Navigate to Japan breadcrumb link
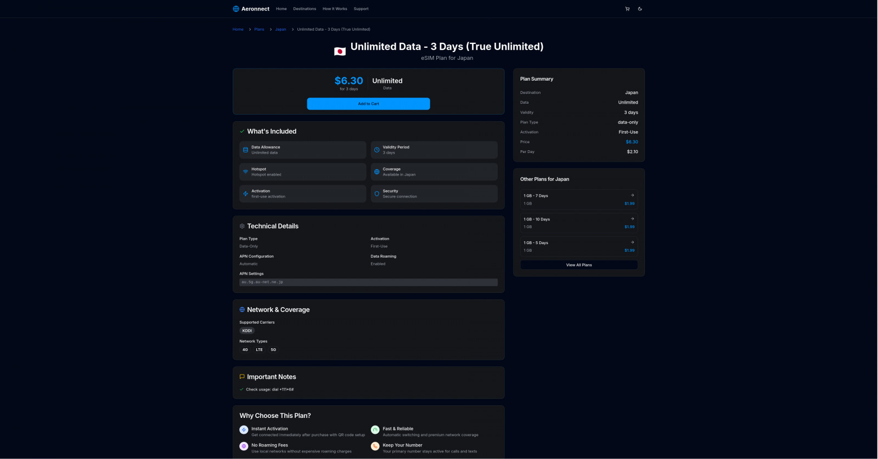878x459 pixels. 280,30
